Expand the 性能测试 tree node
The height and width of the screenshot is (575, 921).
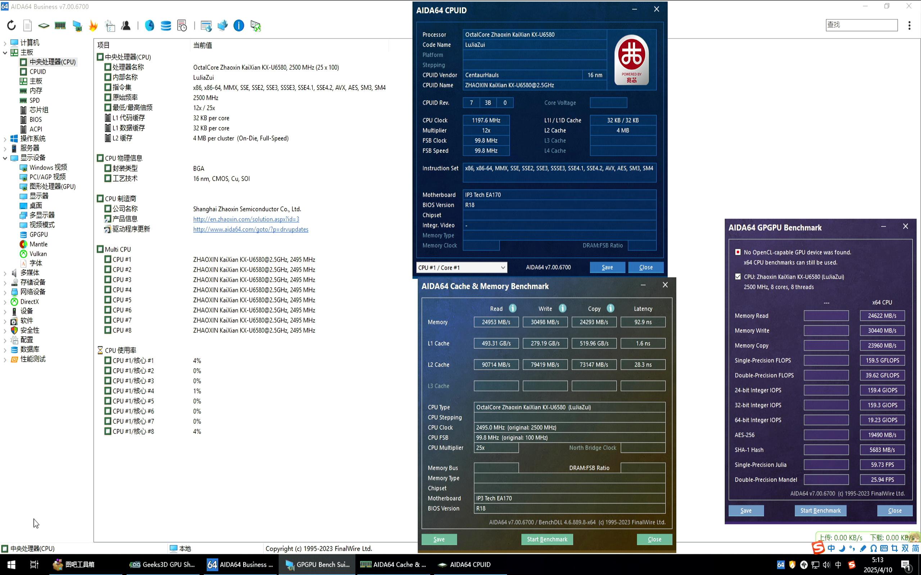5,359
